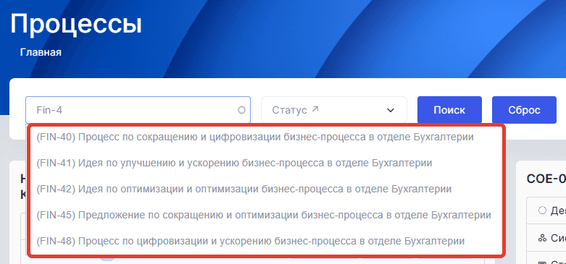Click the Fin-4 search input field

[x=138, y=110]
